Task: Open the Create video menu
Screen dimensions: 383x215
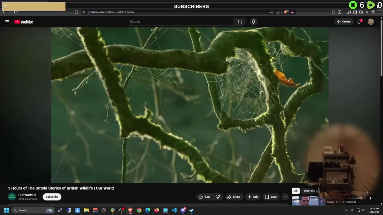Action: [344, 21]
